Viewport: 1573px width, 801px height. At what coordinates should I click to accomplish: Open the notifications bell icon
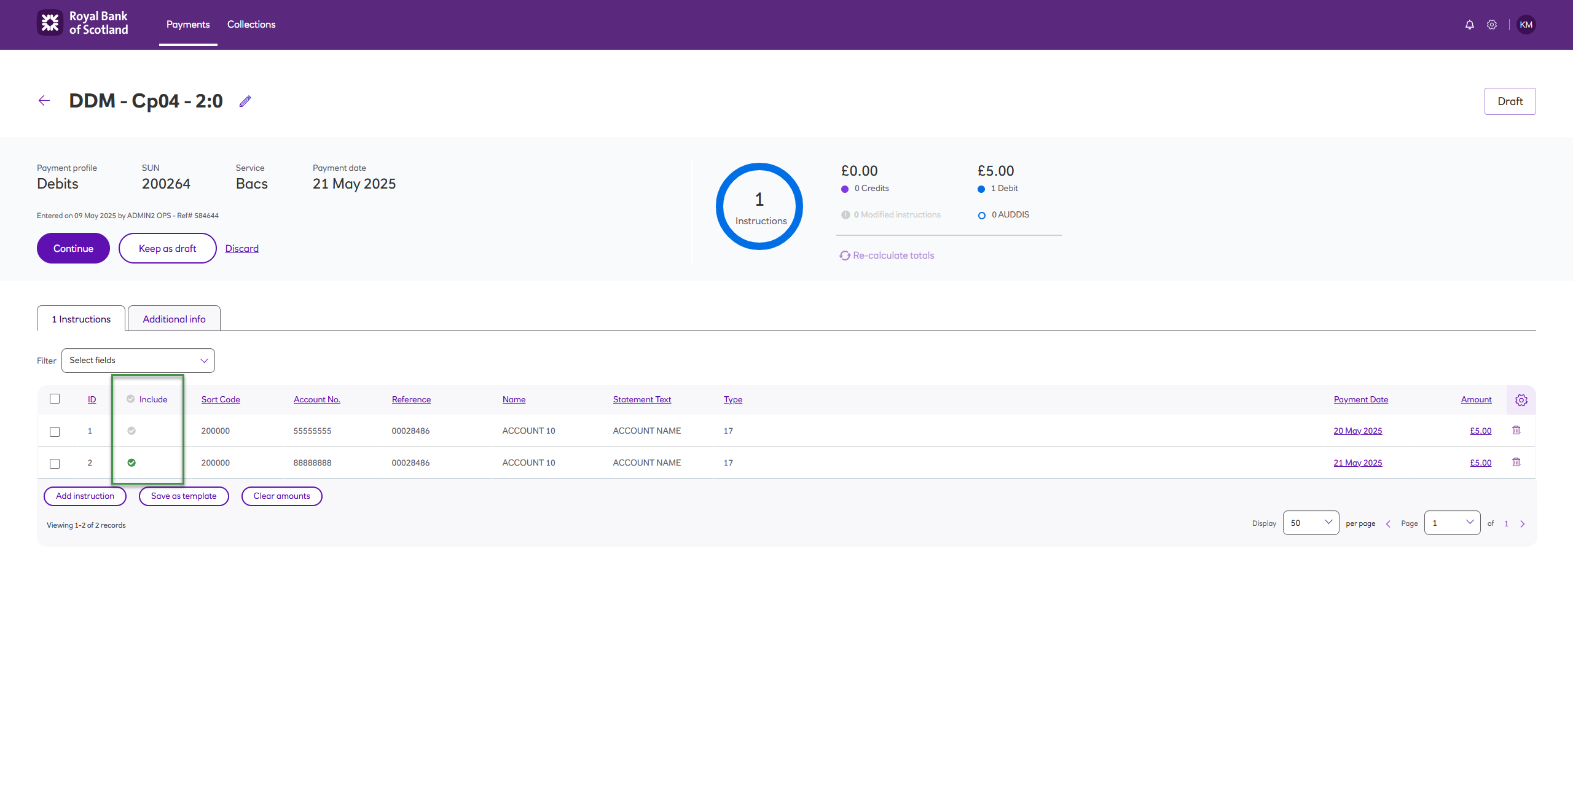coord(1469,25)
